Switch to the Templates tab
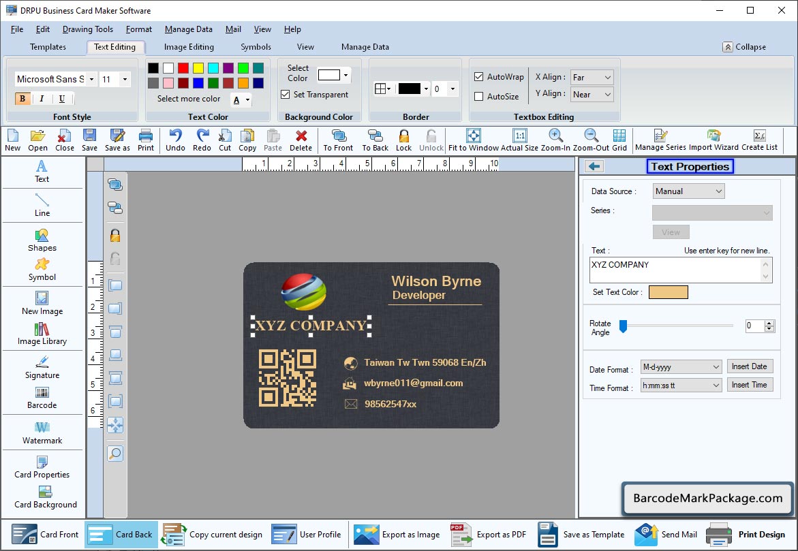The height and width of the screenshot is (551, 798). point(48,47)
